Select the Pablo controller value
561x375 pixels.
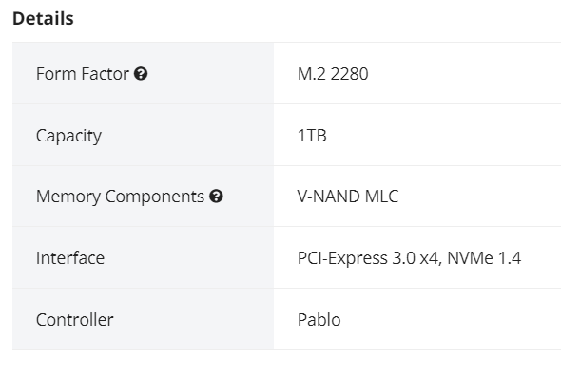[x=319, y=320]
